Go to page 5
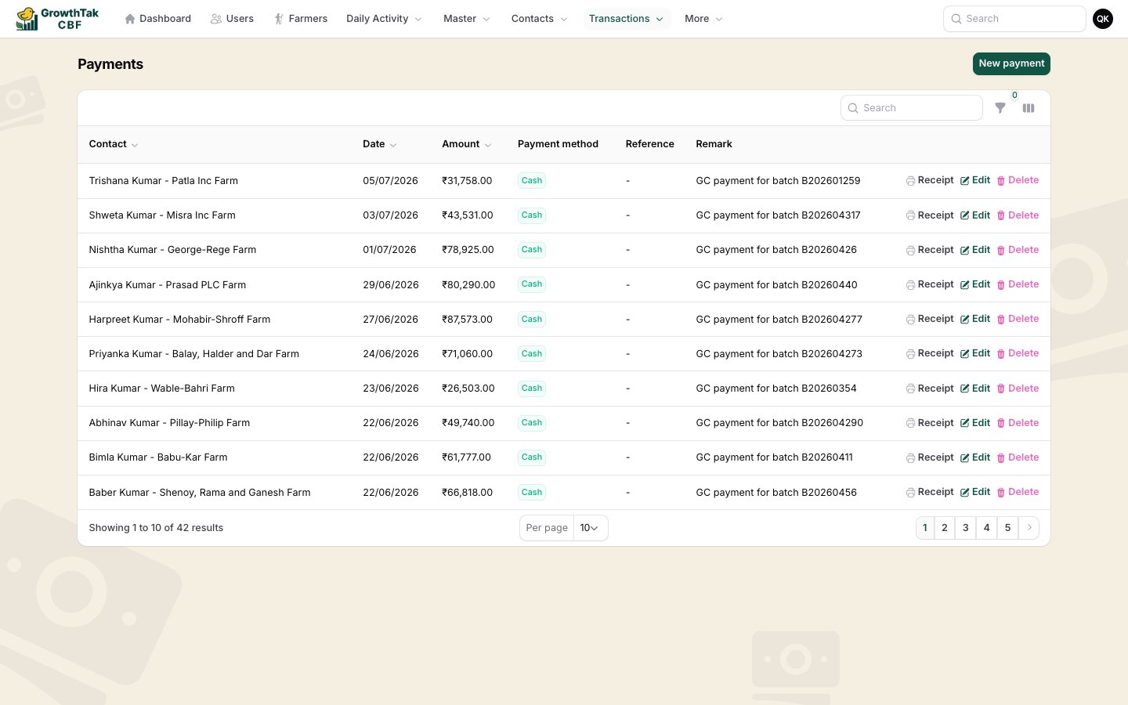This screenshot has height=705, width=1128. pos(1008,528)
